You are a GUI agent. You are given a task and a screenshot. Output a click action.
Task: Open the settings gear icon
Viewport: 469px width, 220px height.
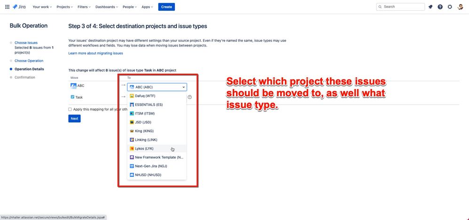[x=450, y=7]
